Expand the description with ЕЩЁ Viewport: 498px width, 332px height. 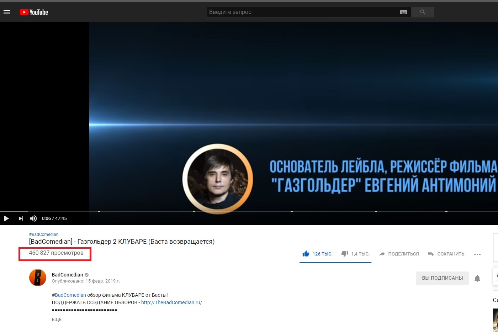pos(57,319)
